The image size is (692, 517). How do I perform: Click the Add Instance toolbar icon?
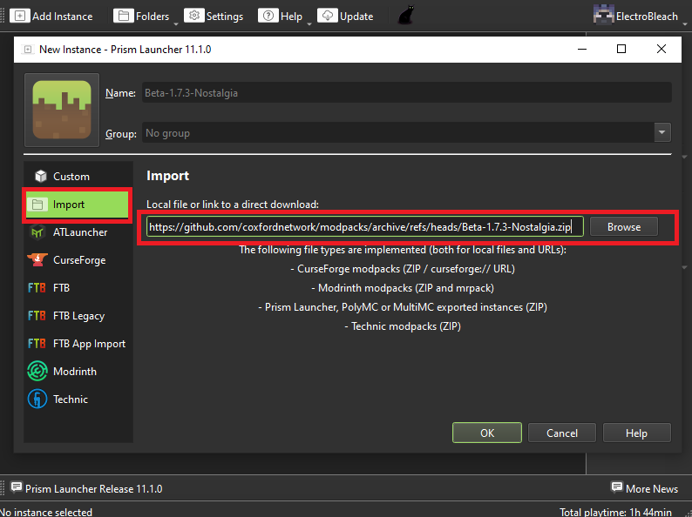tap(19, 16)
